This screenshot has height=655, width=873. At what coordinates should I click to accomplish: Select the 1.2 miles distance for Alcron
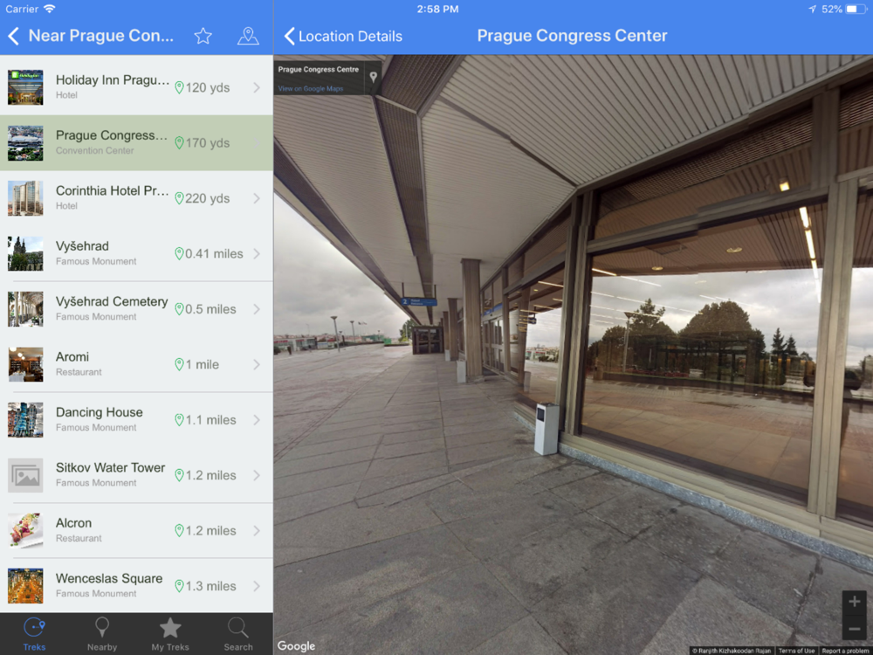pos(205,531)
